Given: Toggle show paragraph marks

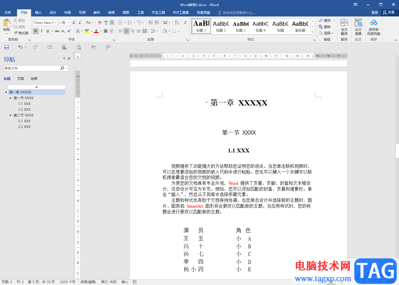Looking at the screenshot, I should 185,23.
